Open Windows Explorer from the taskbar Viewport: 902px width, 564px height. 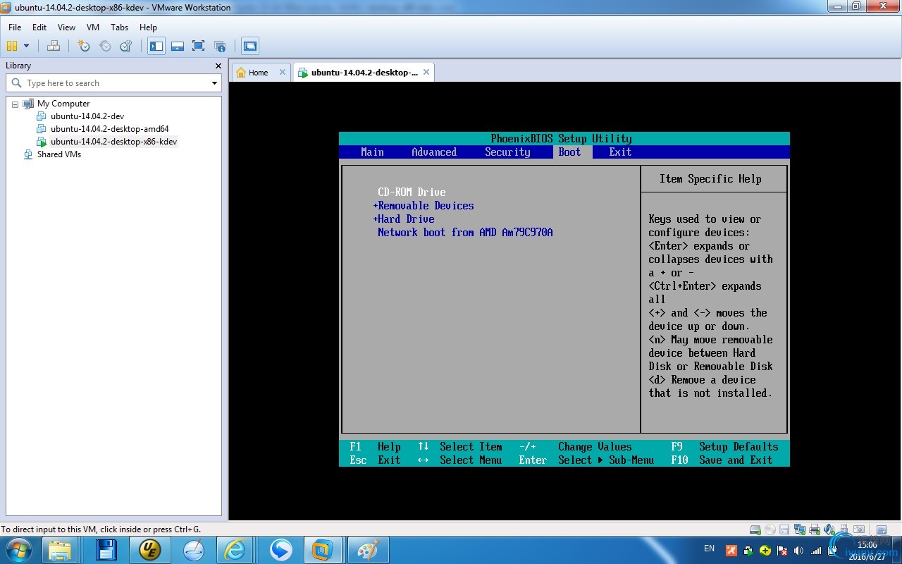(x=60, y=550)
